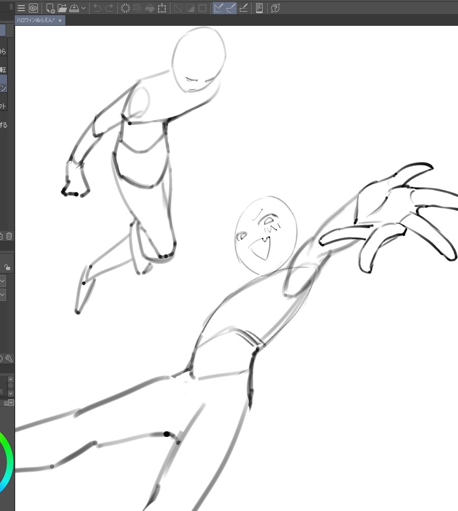The width and height of the screenshot is (458, 511).
Task: Close the ハロウィンぬらえん canvas tab dot
Action: pyautogui.click(x=60, y=20)
